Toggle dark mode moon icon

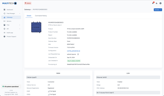pos(157,3)
